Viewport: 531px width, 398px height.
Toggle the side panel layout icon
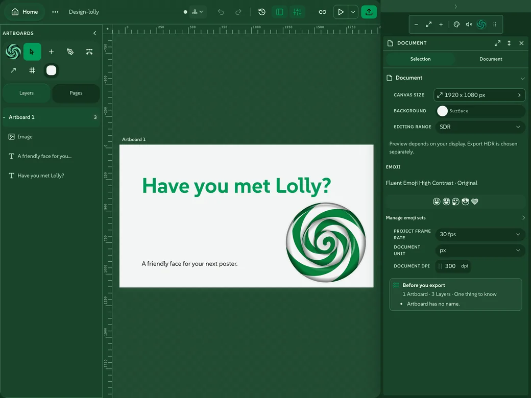pyautogui.click(x=279, y=12)
